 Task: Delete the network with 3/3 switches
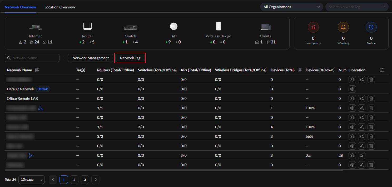371,127
